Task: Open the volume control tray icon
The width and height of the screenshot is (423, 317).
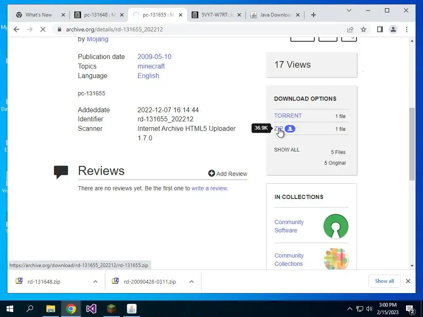Action: click(369, 309)
